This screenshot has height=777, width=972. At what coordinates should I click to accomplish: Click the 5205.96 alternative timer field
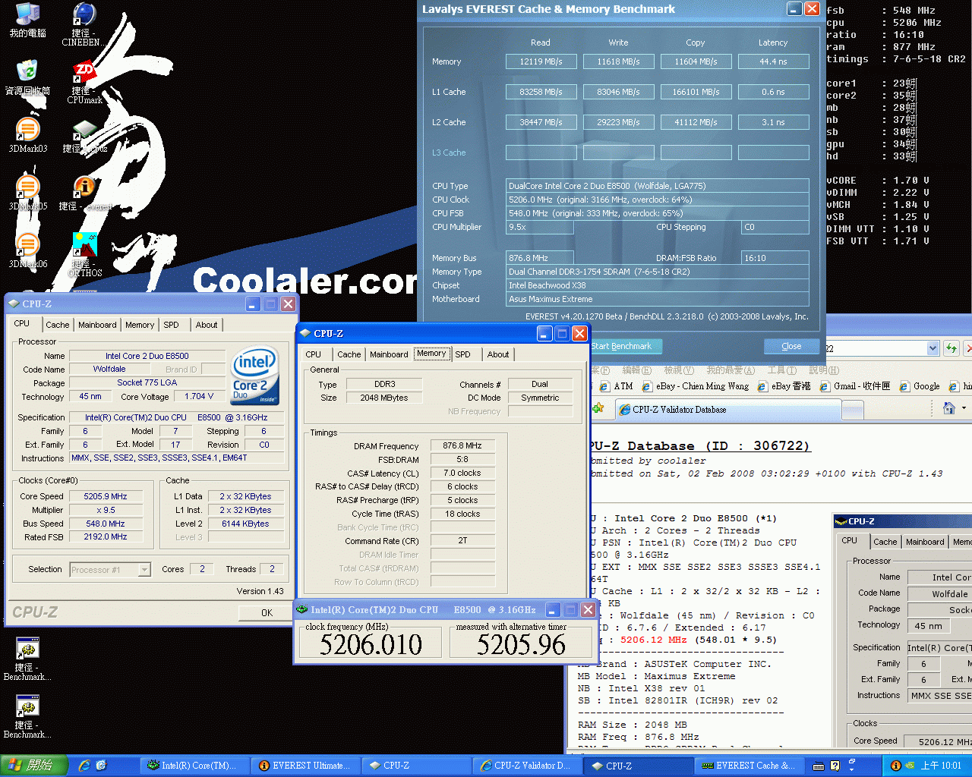pos(521,644)
